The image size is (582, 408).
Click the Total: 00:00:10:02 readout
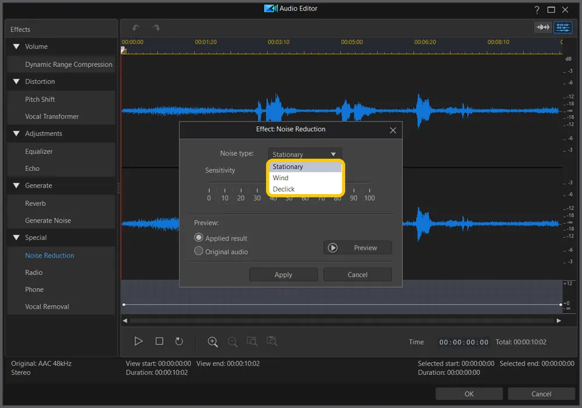tap(521, 342)
